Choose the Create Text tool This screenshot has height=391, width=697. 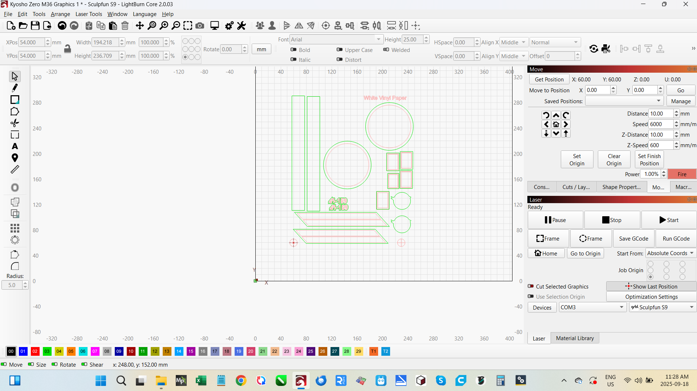(x=15, y=146)
